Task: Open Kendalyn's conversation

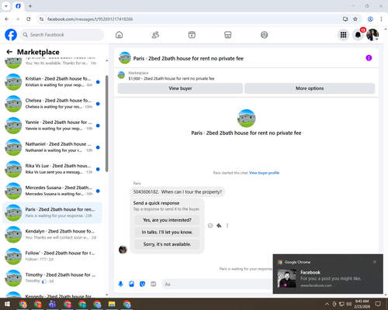Action: click(52, 235)
